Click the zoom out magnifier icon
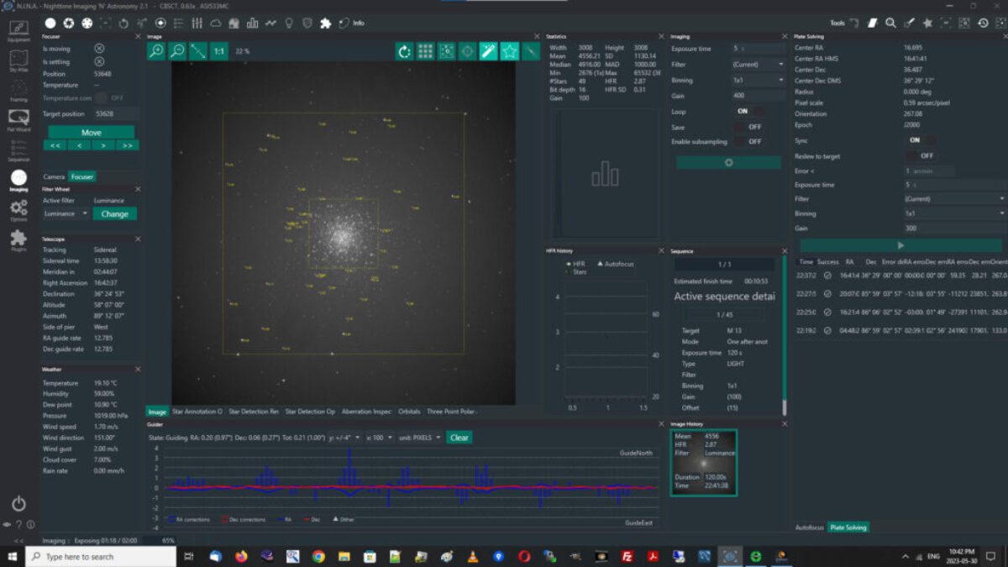 177,51
